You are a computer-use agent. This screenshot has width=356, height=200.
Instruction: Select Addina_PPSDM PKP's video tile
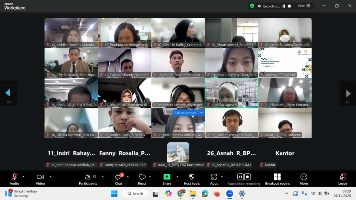point(285,63)
